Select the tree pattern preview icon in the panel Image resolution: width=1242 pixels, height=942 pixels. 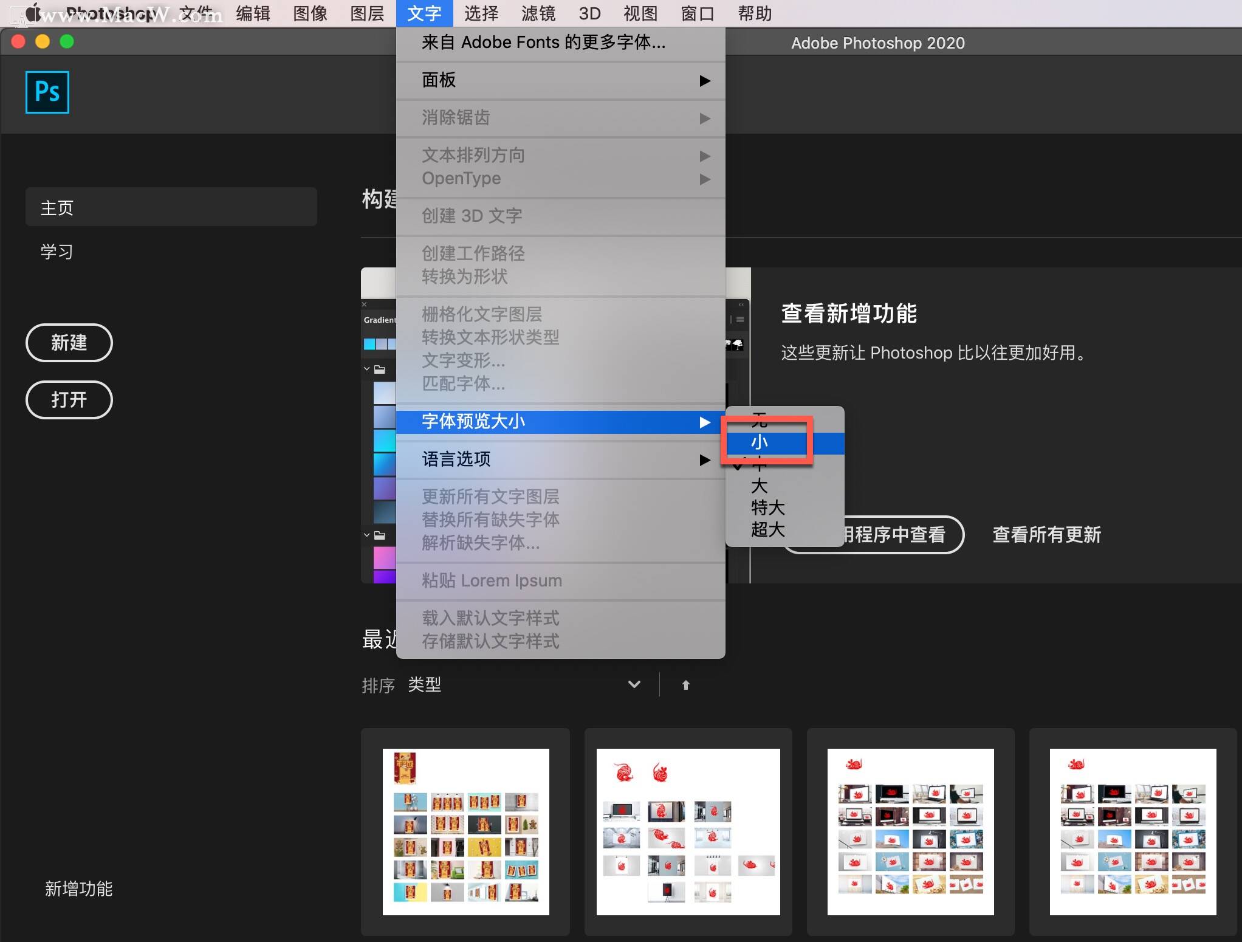tap(737, 345)
